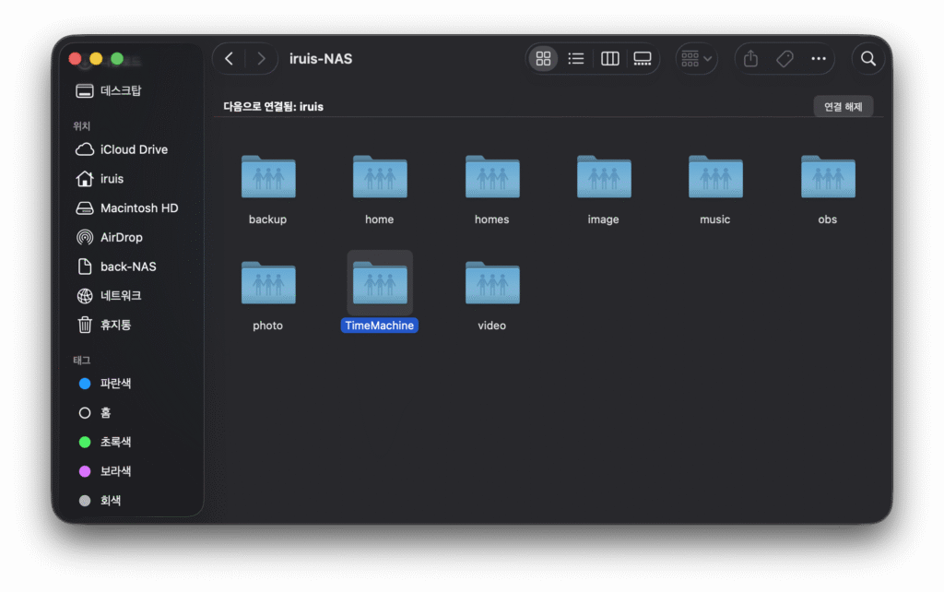
Task: Click the 연결 해제 disconnect button
Action: click(x=843, y=107)
